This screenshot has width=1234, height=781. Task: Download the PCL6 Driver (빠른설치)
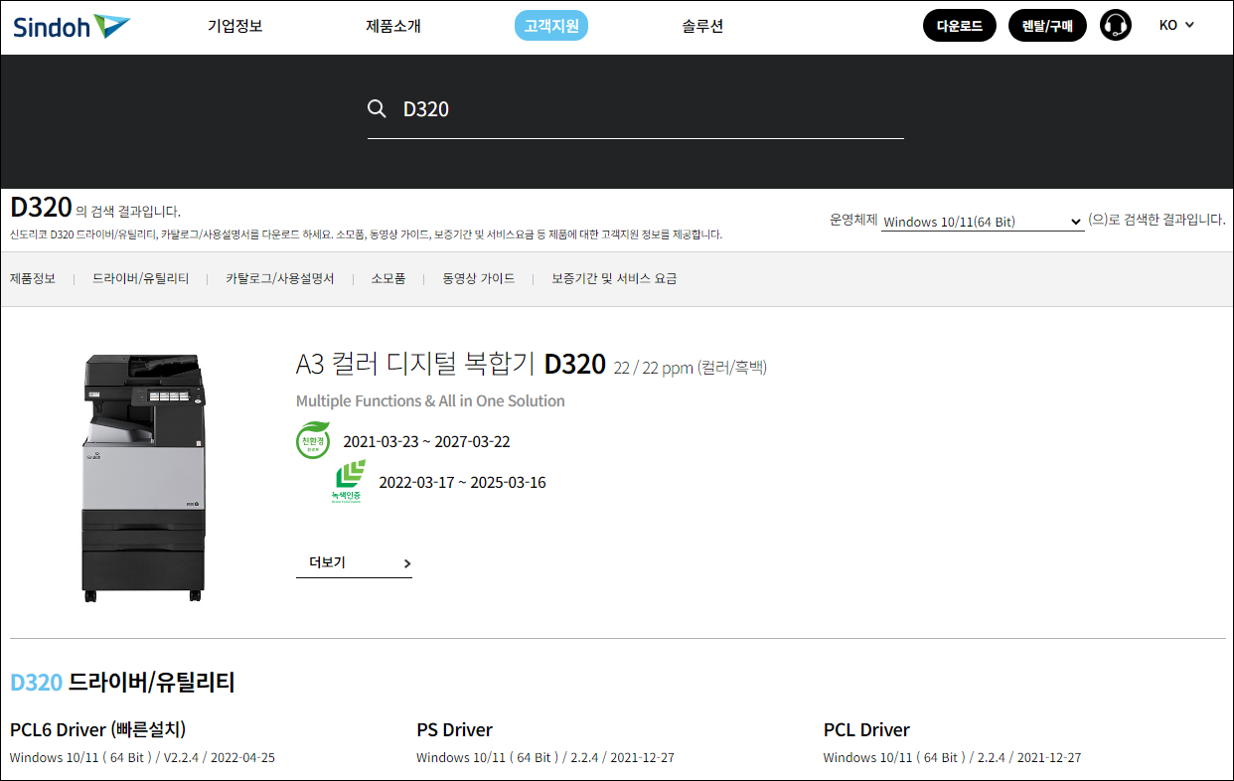tap(99, 729)
